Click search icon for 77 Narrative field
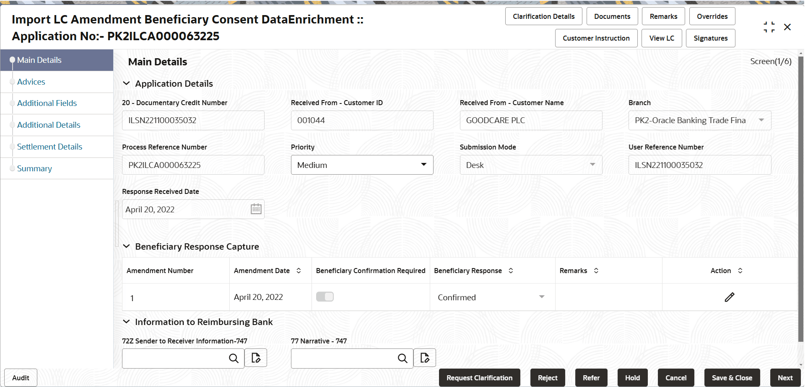Image resolution: width=805 pixels, height=387 pixels. click(402, 359)
